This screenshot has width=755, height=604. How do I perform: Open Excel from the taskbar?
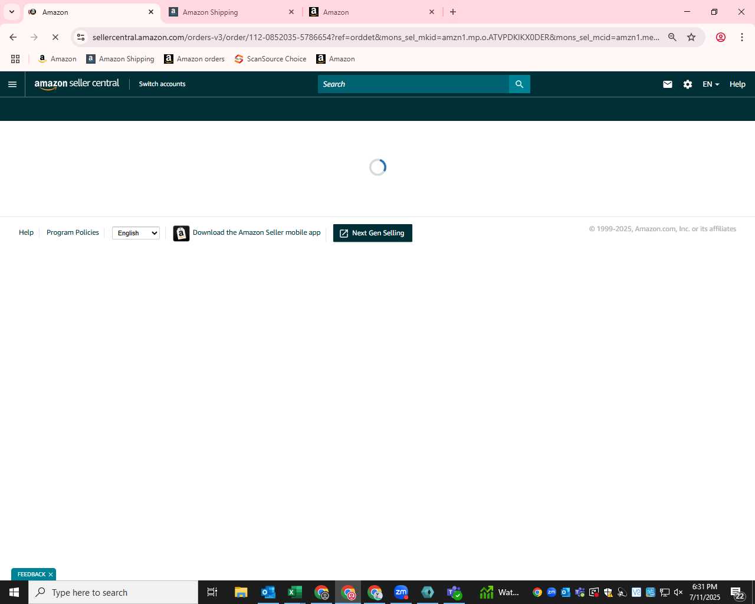[x=295, y=592]
